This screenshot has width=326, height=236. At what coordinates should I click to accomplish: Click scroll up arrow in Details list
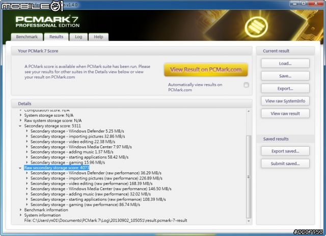249,111
